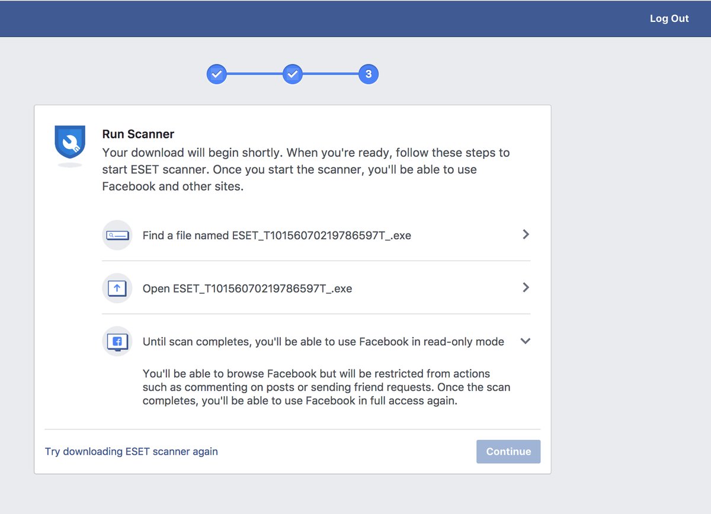The image size is (711, 514).
Task: Click the Find a file named ESET text
Action: click(277, 236)
